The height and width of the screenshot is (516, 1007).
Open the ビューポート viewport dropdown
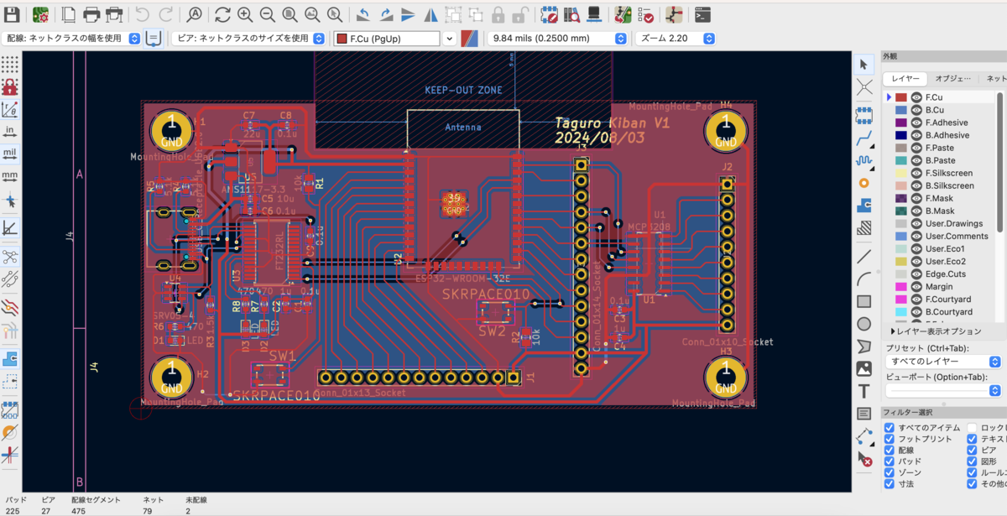click(943, 390)
